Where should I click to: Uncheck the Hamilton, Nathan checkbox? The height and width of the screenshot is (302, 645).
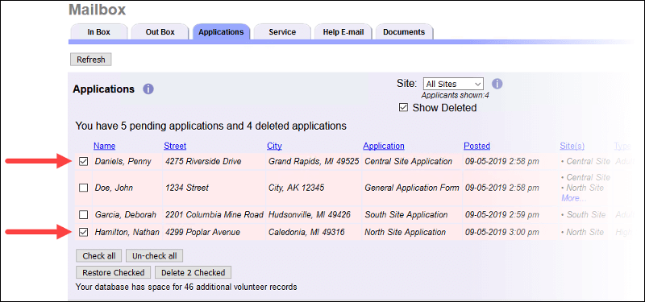pos(84,232)
